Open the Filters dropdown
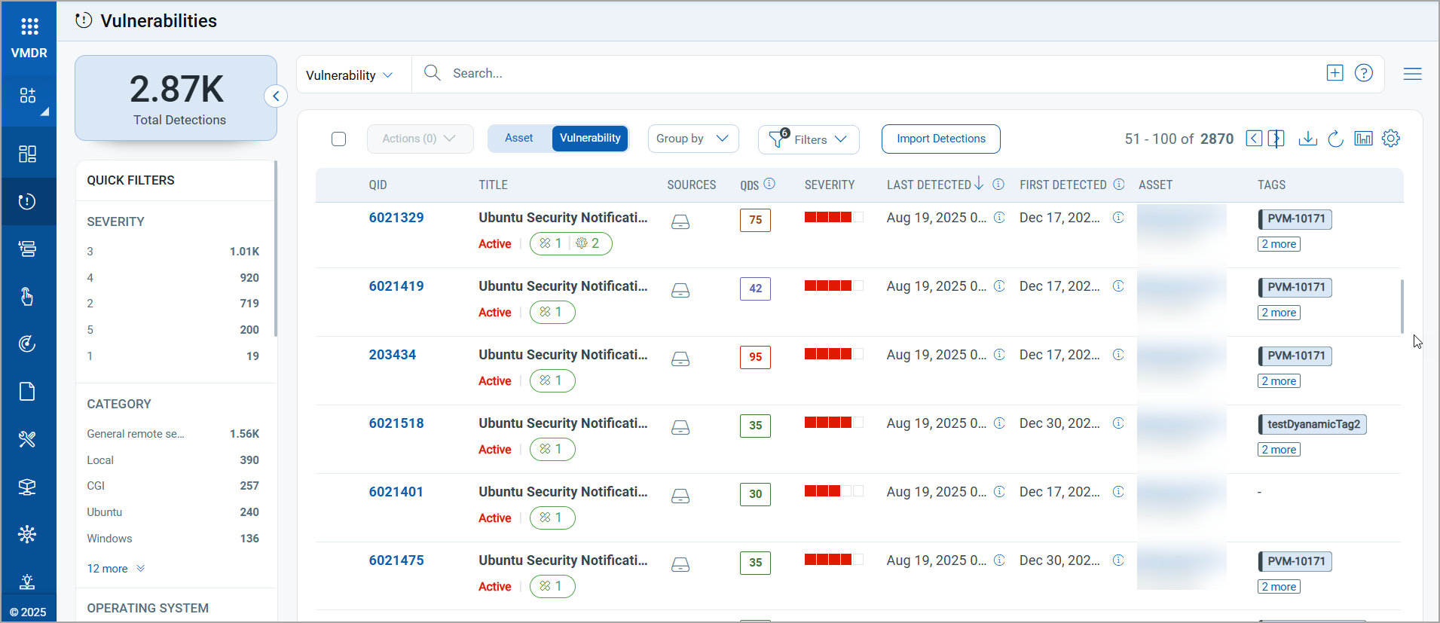The image size is (1440, 623). [x=809, y=139]
